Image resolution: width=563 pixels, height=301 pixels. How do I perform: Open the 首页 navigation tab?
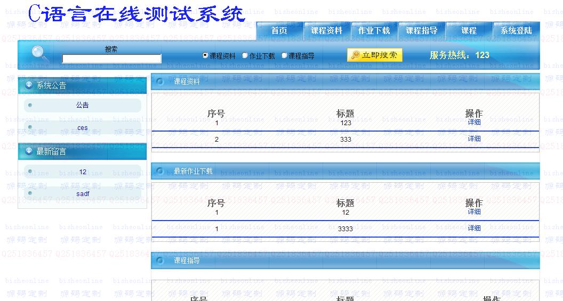pyautogui.click(x=279, y=30)
